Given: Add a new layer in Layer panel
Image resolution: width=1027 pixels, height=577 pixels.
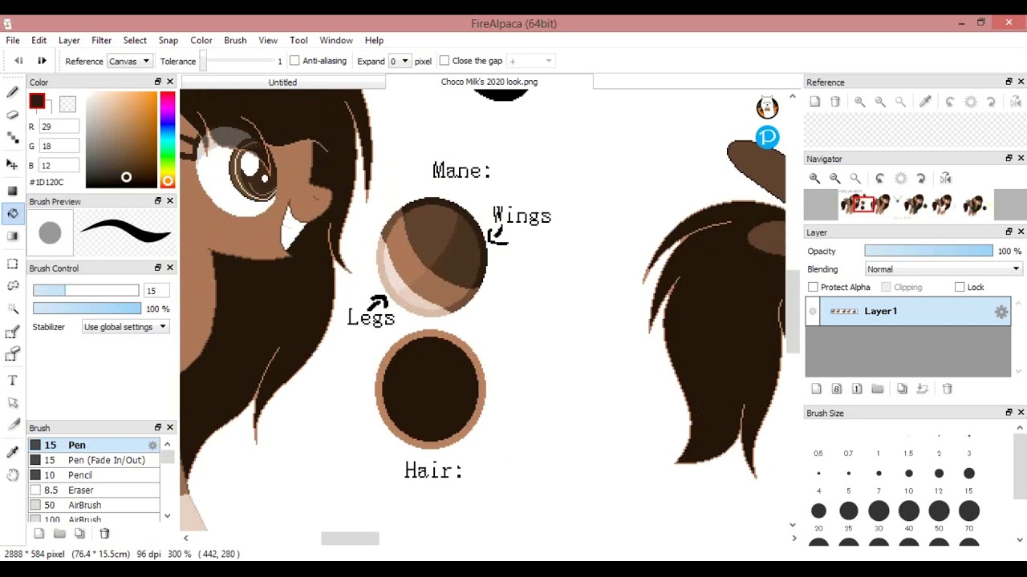Looking at the screenshot, I should pos(816,389).
